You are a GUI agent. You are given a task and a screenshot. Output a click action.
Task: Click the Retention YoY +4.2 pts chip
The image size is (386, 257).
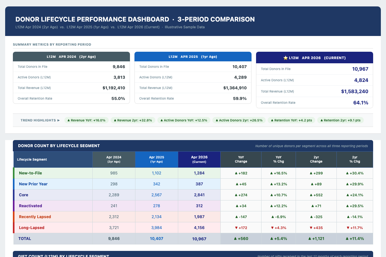pos(291,120)
